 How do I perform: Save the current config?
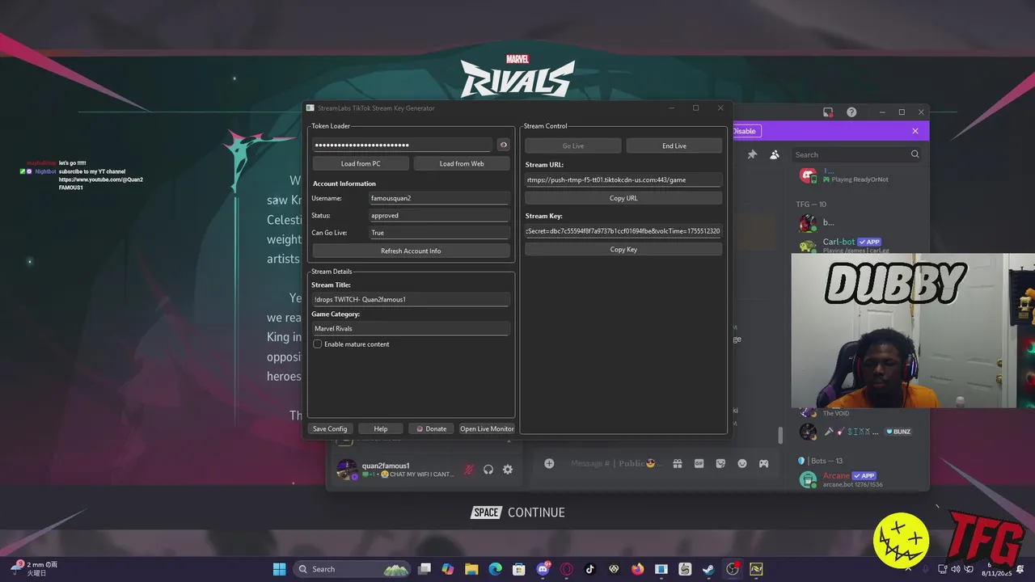[x=330, y=428]
